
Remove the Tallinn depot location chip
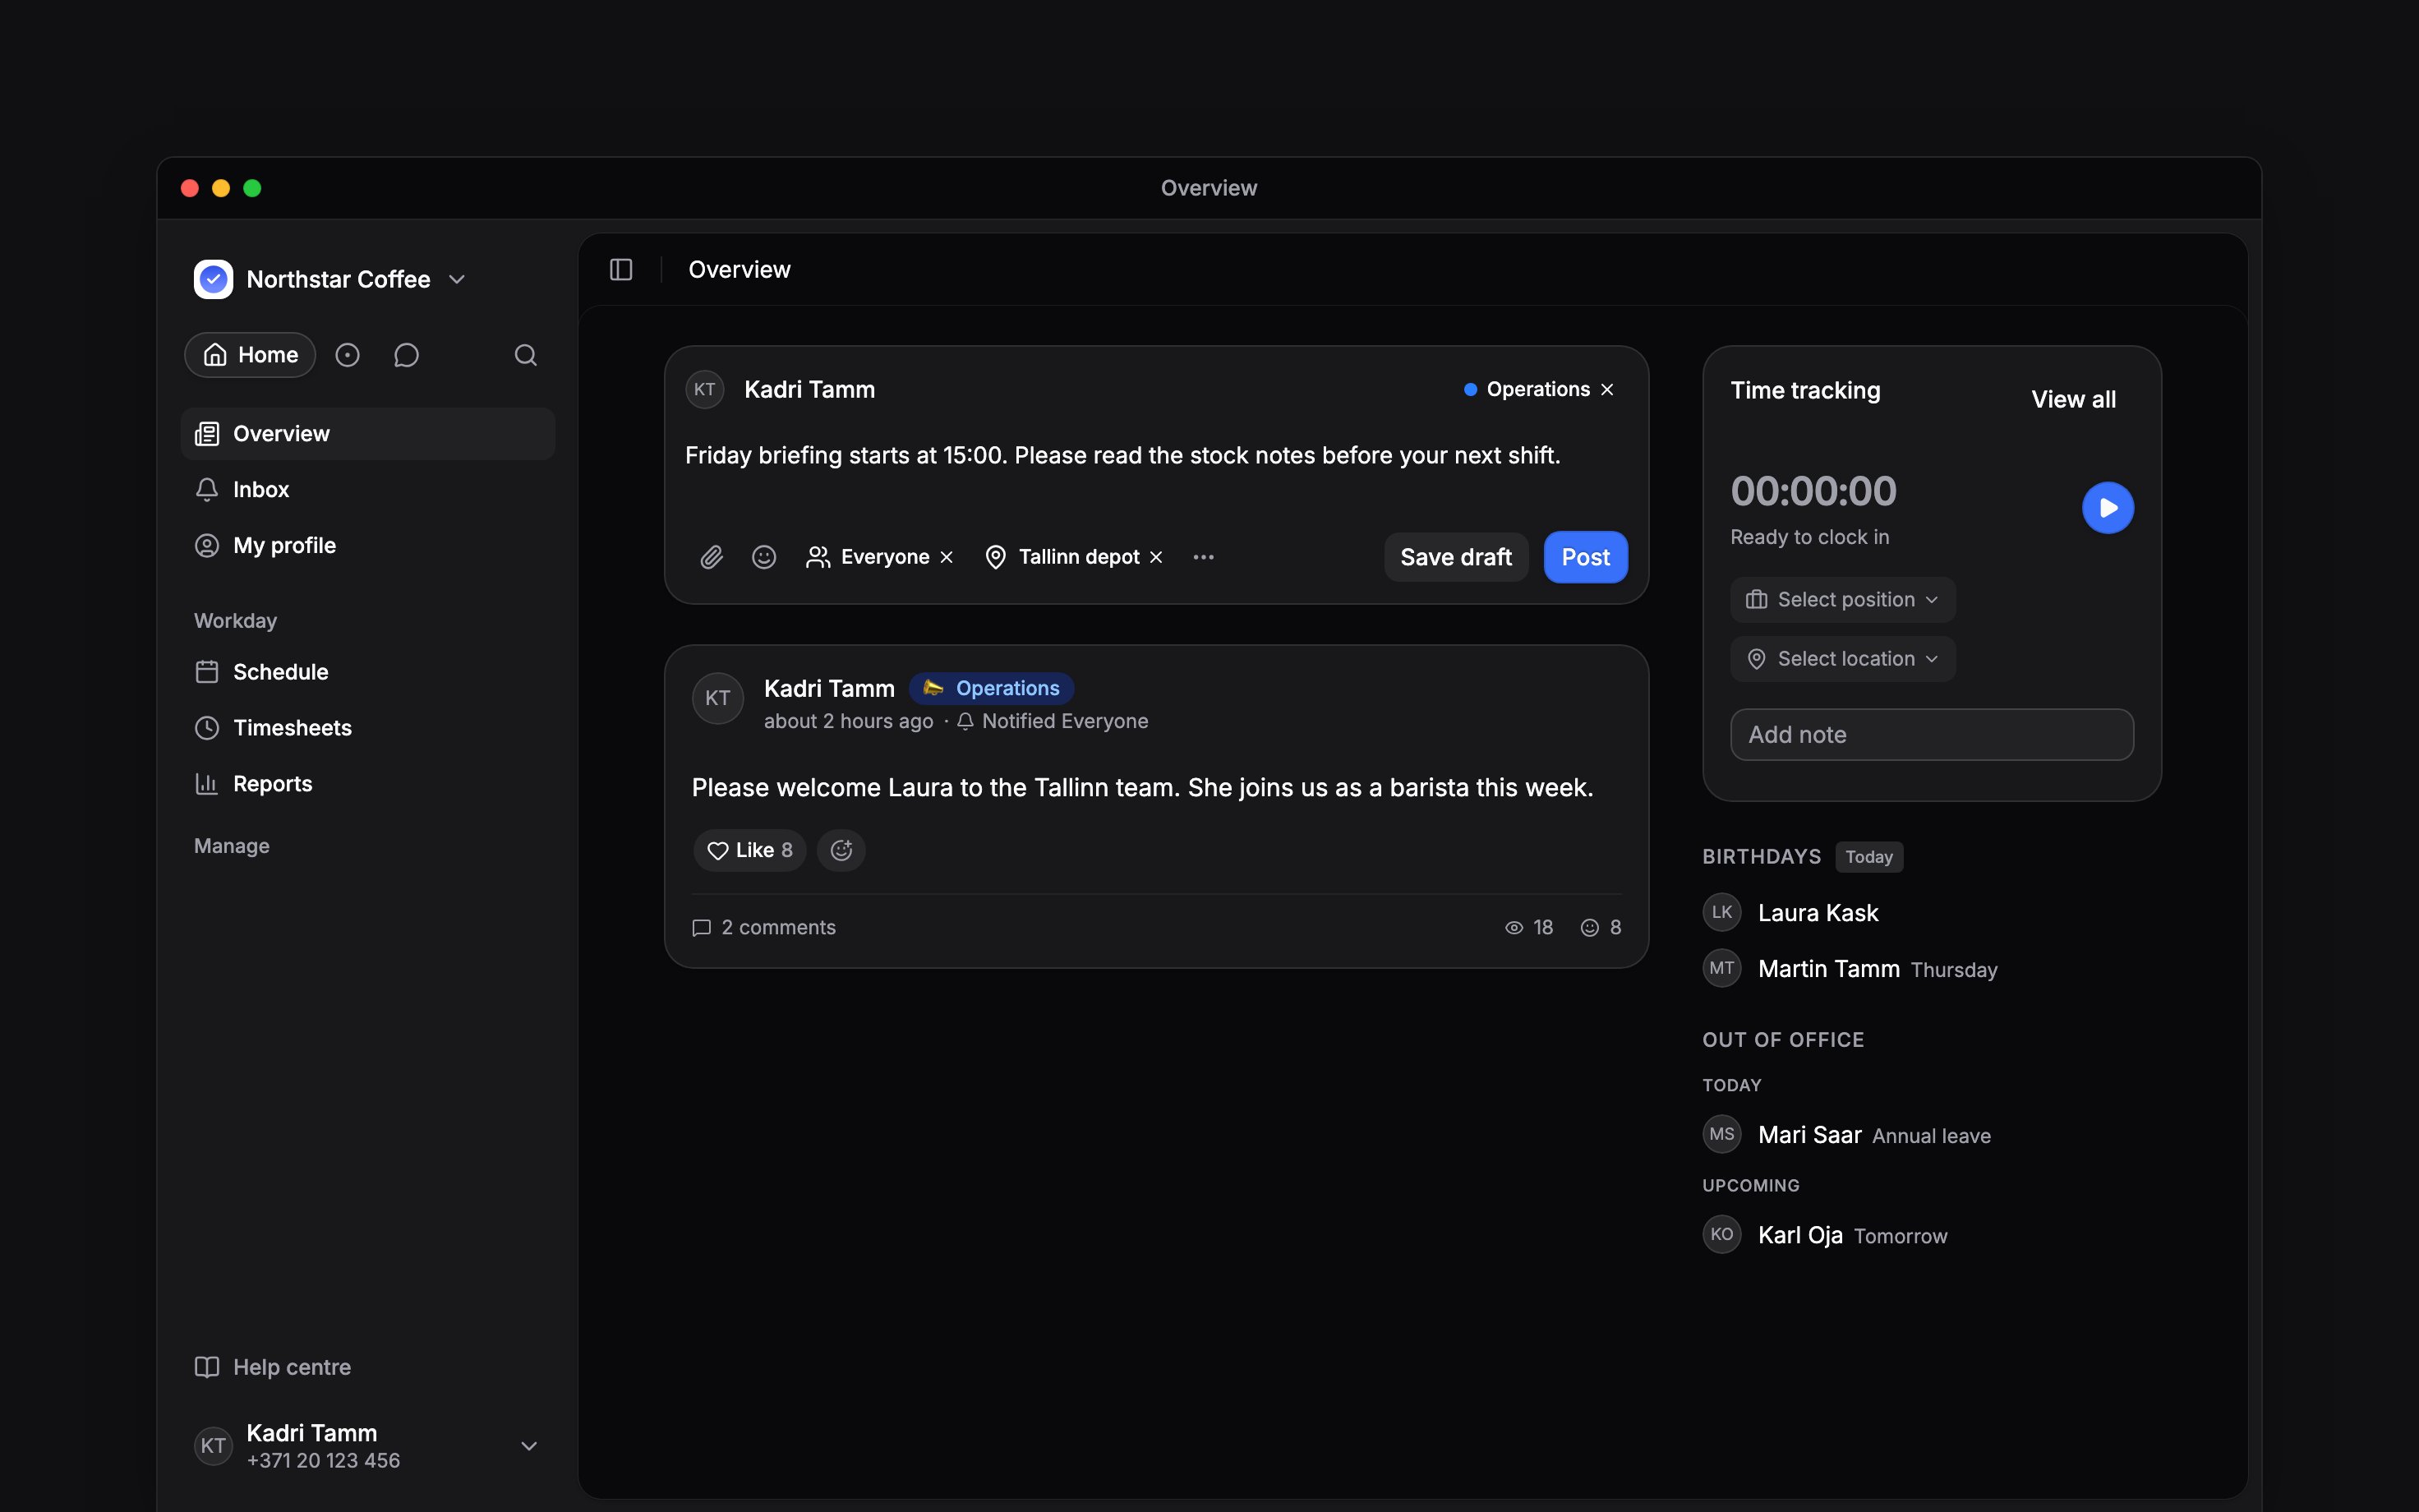click(1157, 557)
